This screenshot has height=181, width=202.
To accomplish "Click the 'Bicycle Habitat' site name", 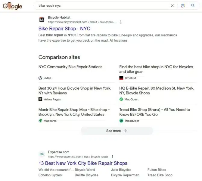I will click(x=59, y=17).
